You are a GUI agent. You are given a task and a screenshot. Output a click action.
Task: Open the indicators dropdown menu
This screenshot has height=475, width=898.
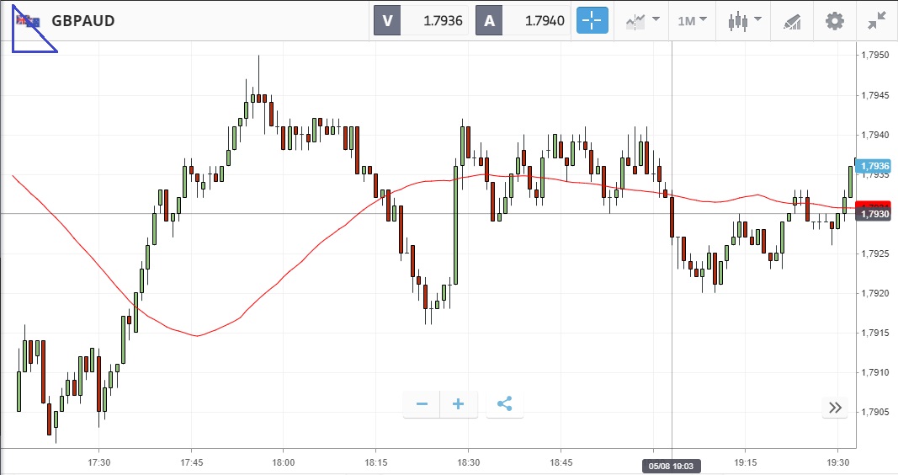pyautogui.click(x=642, y=21)
